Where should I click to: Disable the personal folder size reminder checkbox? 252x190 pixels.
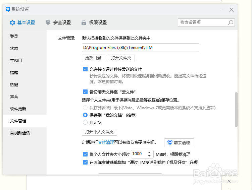pyautogui.click(x=85, y=154)
